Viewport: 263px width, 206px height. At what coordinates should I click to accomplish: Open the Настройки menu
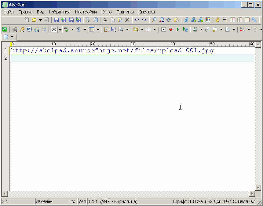click(x=86, y=12)
